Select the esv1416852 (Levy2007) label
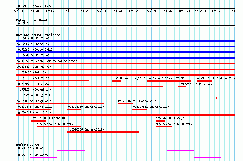The height and width of the screenshot is (161, 243). tap(34, 101)
